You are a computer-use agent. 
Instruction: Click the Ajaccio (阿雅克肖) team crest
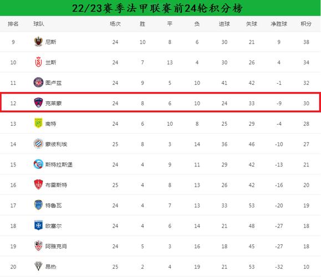coord(38,246)
